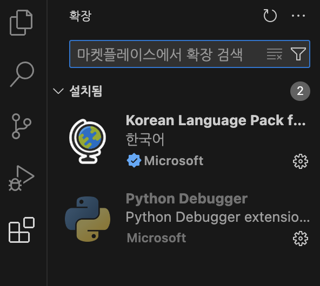Click Microsoft publisher under Korean Language Pack

coord(174,160)
